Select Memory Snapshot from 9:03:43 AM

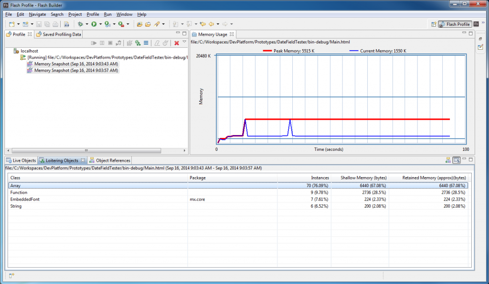pos(76,63)
